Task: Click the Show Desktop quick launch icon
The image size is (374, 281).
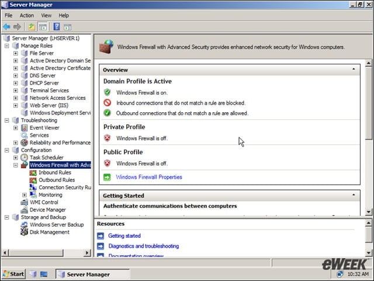Action: click(44, 275)
